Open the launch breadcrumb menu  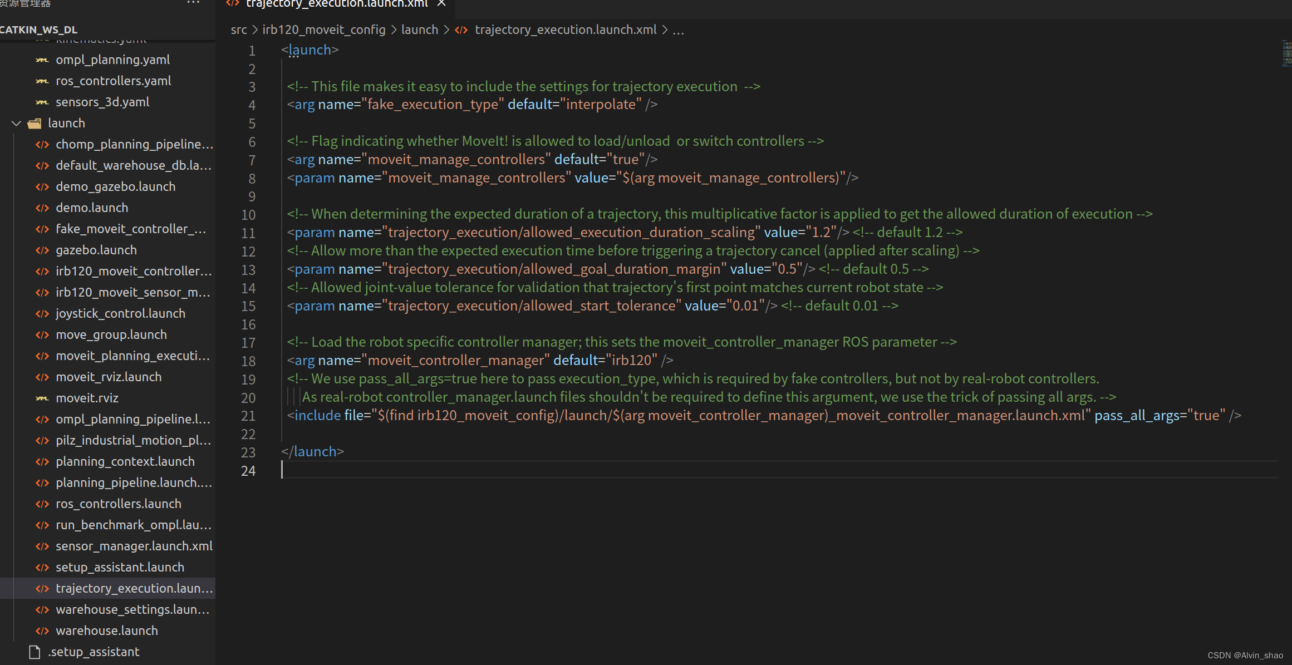[420, 30]
